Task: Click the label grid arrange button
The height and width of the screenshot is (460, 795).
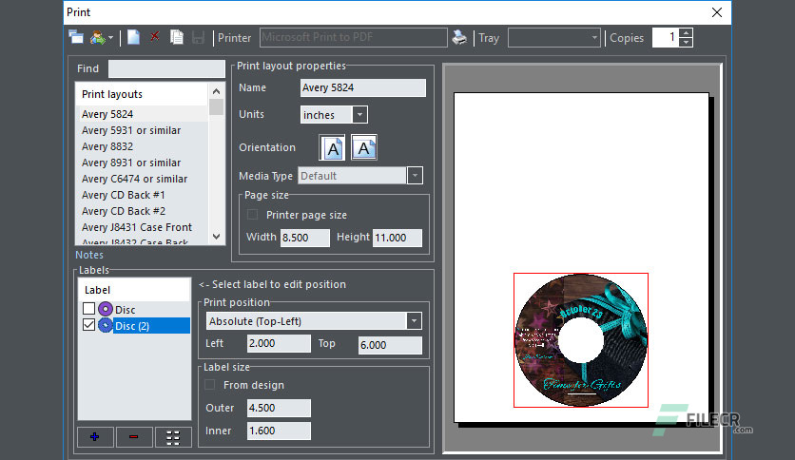Action: (x=173, y=436)
